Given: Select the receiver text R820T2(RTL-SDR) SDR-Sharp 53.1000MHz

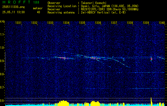Looking at the screenshot, I should pos(110,9).
